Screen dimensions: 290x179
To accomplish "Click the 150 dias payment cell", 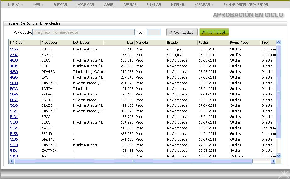I will (236, 156).
